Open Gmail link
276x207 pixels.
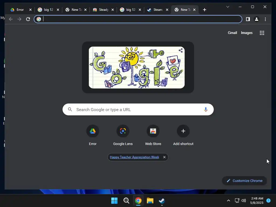232,33
